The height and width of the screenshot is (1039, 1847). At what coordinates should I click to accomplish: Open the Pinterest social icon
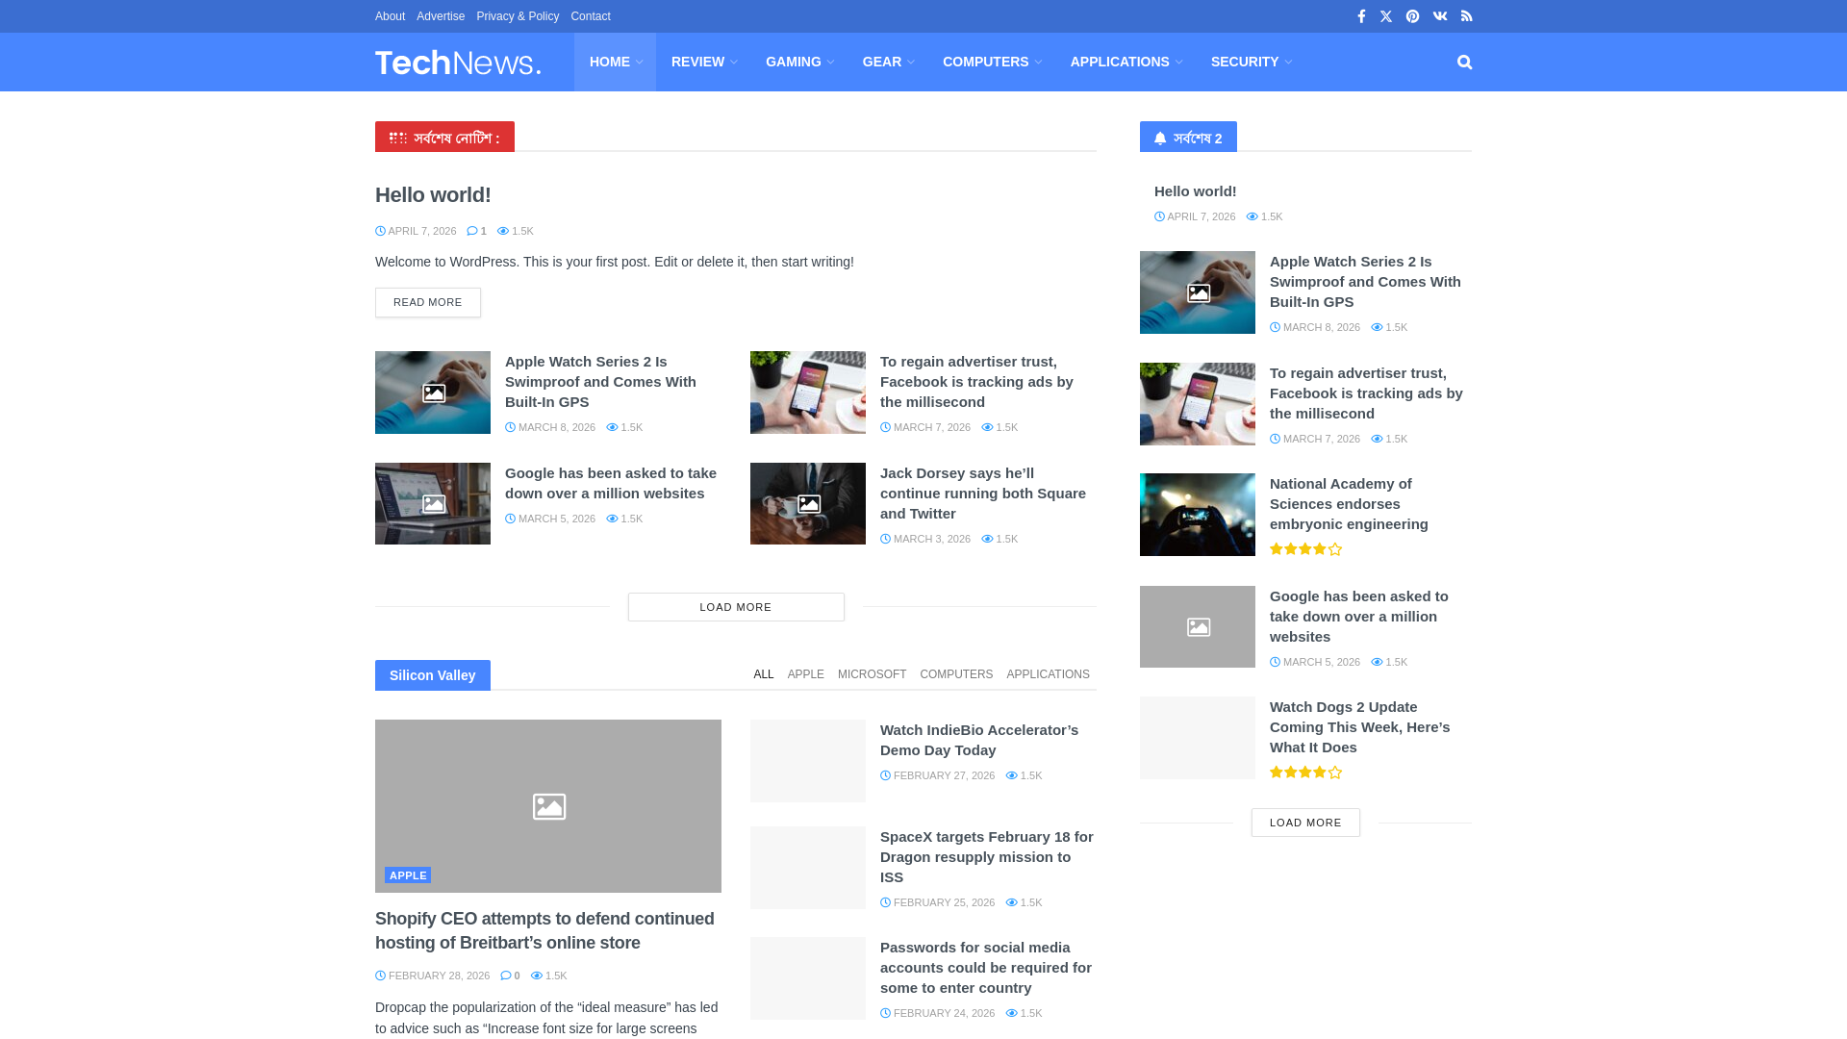point(1412,16)
